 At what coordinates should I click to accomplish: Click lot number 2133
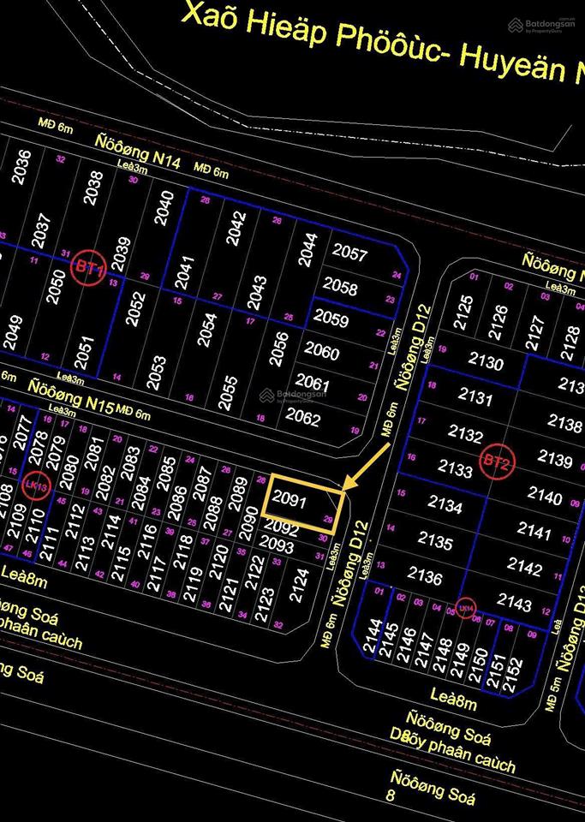455,468
